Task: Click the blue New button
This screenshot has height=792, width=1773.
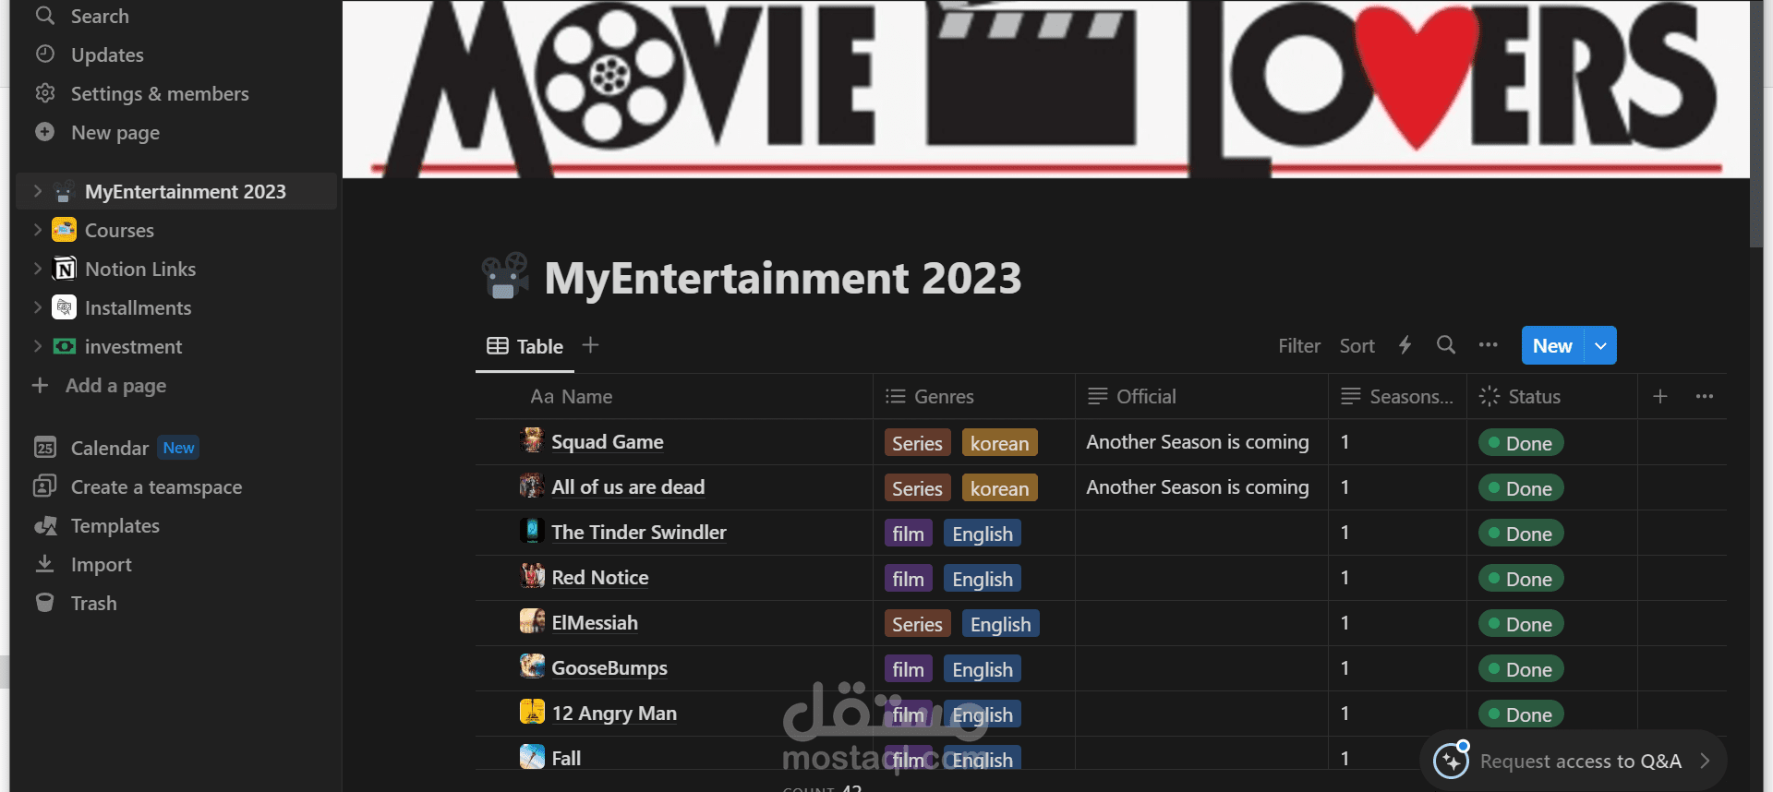Action: coord(1552,345)
